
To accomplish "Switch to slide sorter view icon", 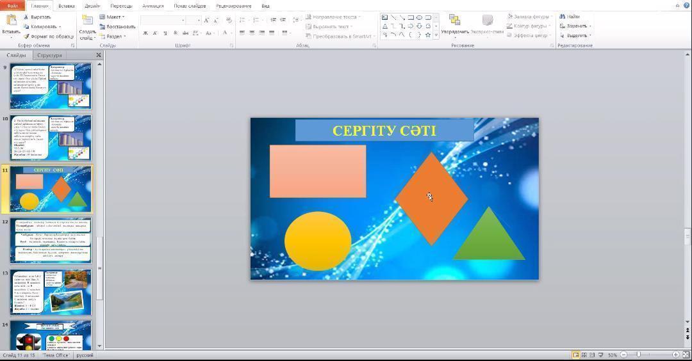I will 584,355.
